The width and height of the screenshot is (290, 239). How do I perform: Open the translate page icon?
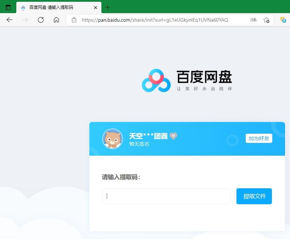pyautogui.click(x=283, y=20)
